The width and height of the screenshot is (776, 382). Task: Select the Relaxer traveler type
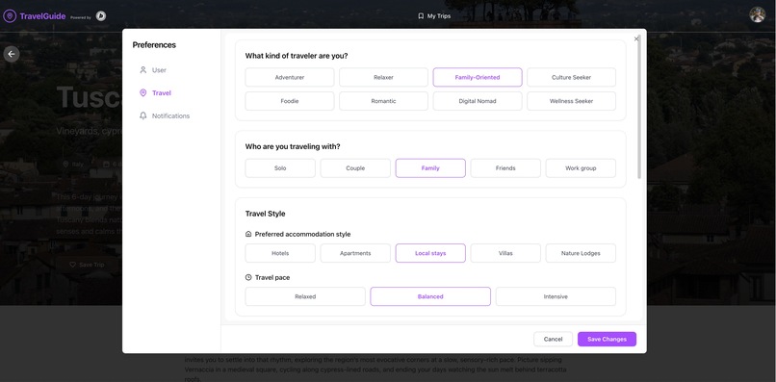[383, 77]
